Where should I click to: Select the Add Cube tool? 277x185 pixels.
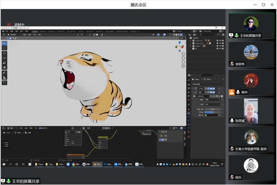click(x=5, y=83)
